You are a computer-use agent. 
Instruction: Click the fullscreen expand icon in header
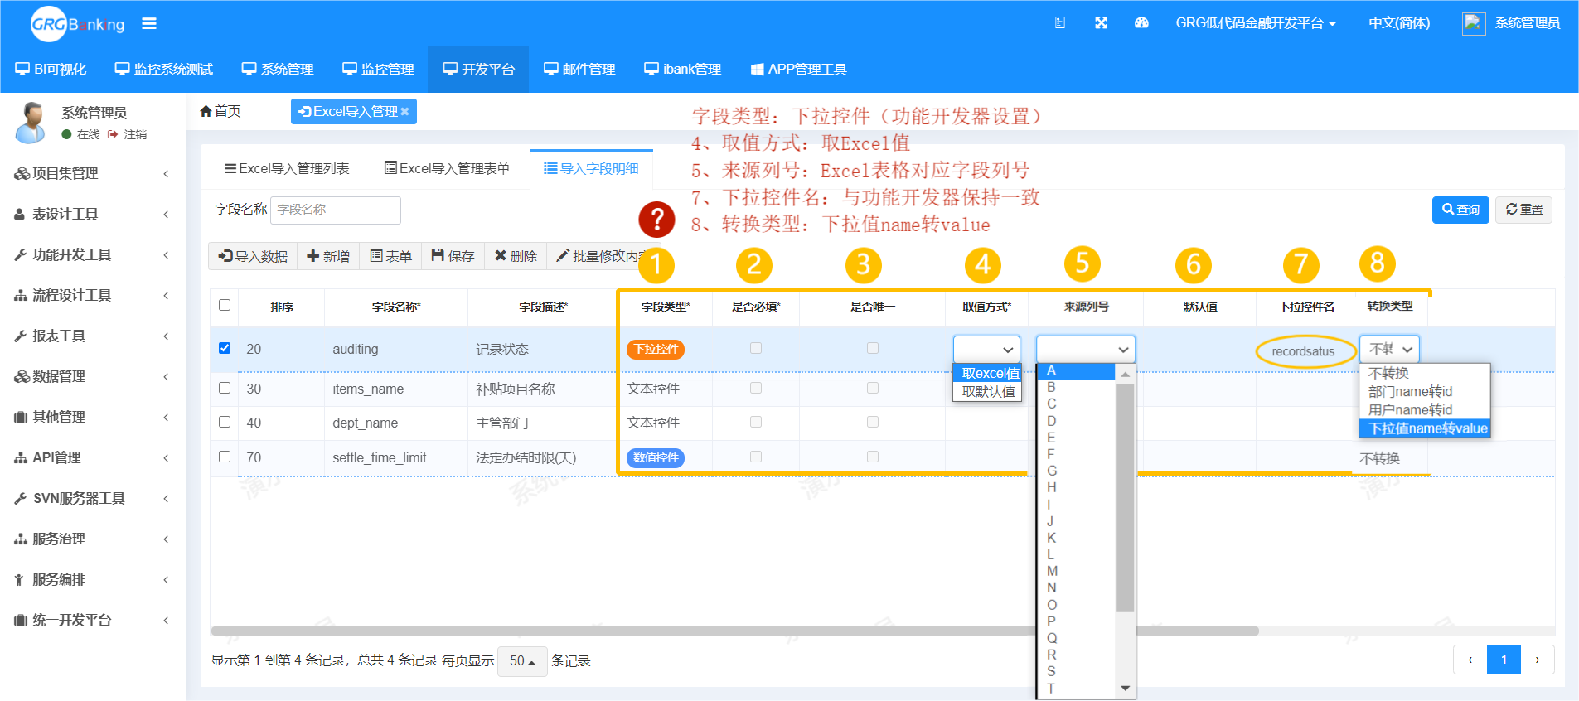click(1101, 23)
